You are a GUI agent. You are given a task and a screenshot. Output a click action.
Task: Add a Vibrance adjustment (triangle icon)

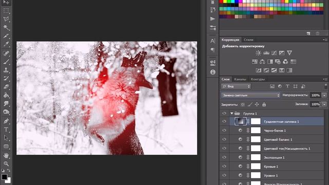click(x=289, y=53)
